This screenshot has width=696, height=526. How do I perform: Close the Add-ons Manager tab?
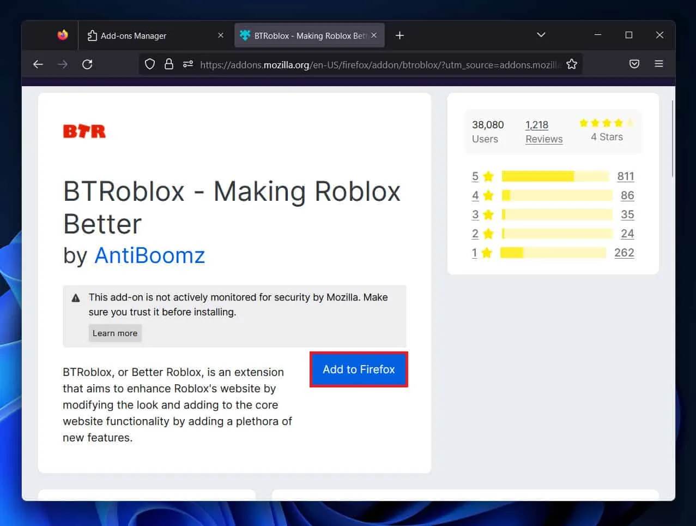(x=221, y=35)
